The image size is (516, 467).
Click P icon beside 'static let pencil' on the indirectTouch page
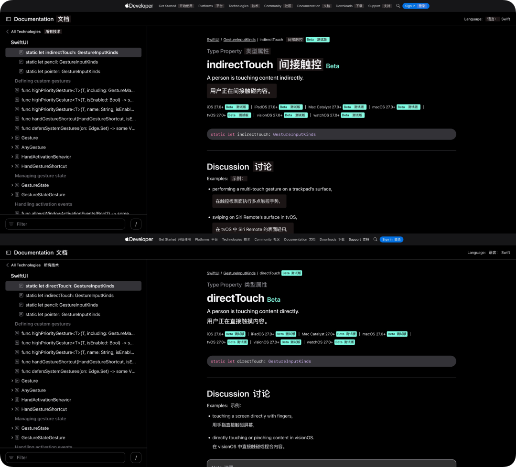[x=21, y=62]
